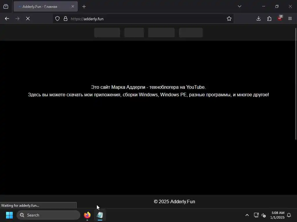Minimize the Firefox window

coord(263,6)
